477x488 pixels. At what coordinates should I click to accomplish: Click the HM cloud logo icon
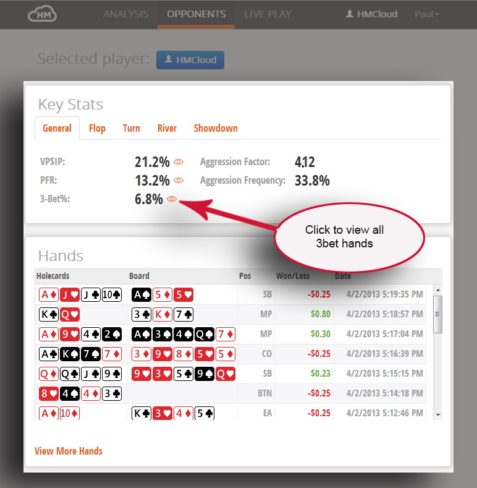(42, 14)
